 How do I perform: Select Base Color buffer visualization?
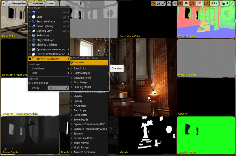click(89, 69)
